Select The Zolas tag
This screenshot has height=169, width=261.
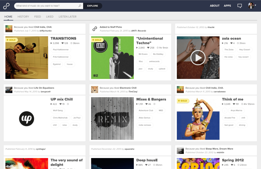[x=229, y=50]
